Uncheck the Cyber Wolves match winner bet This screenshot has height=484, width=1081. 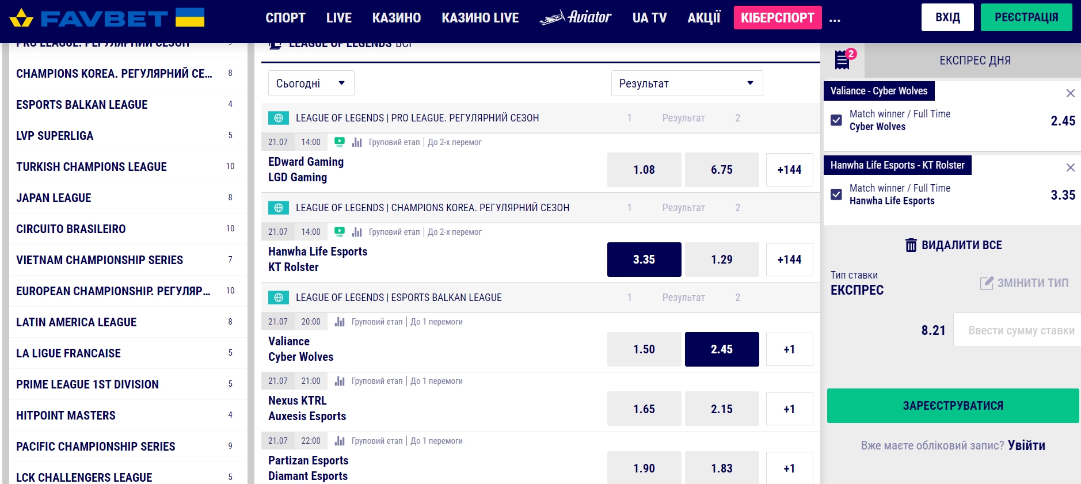pyautogui.click(x=836, y=120)
